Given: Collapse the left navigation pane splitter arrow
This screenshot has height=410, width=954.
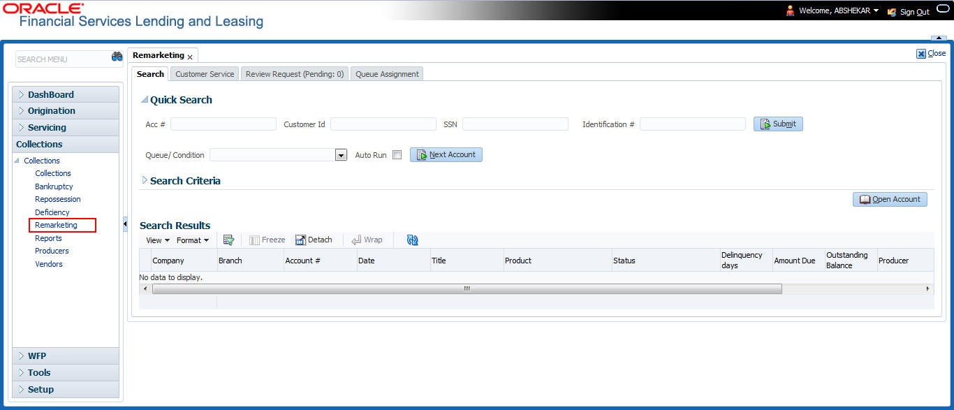Looking at the screenshot, I should pos(125,224).
